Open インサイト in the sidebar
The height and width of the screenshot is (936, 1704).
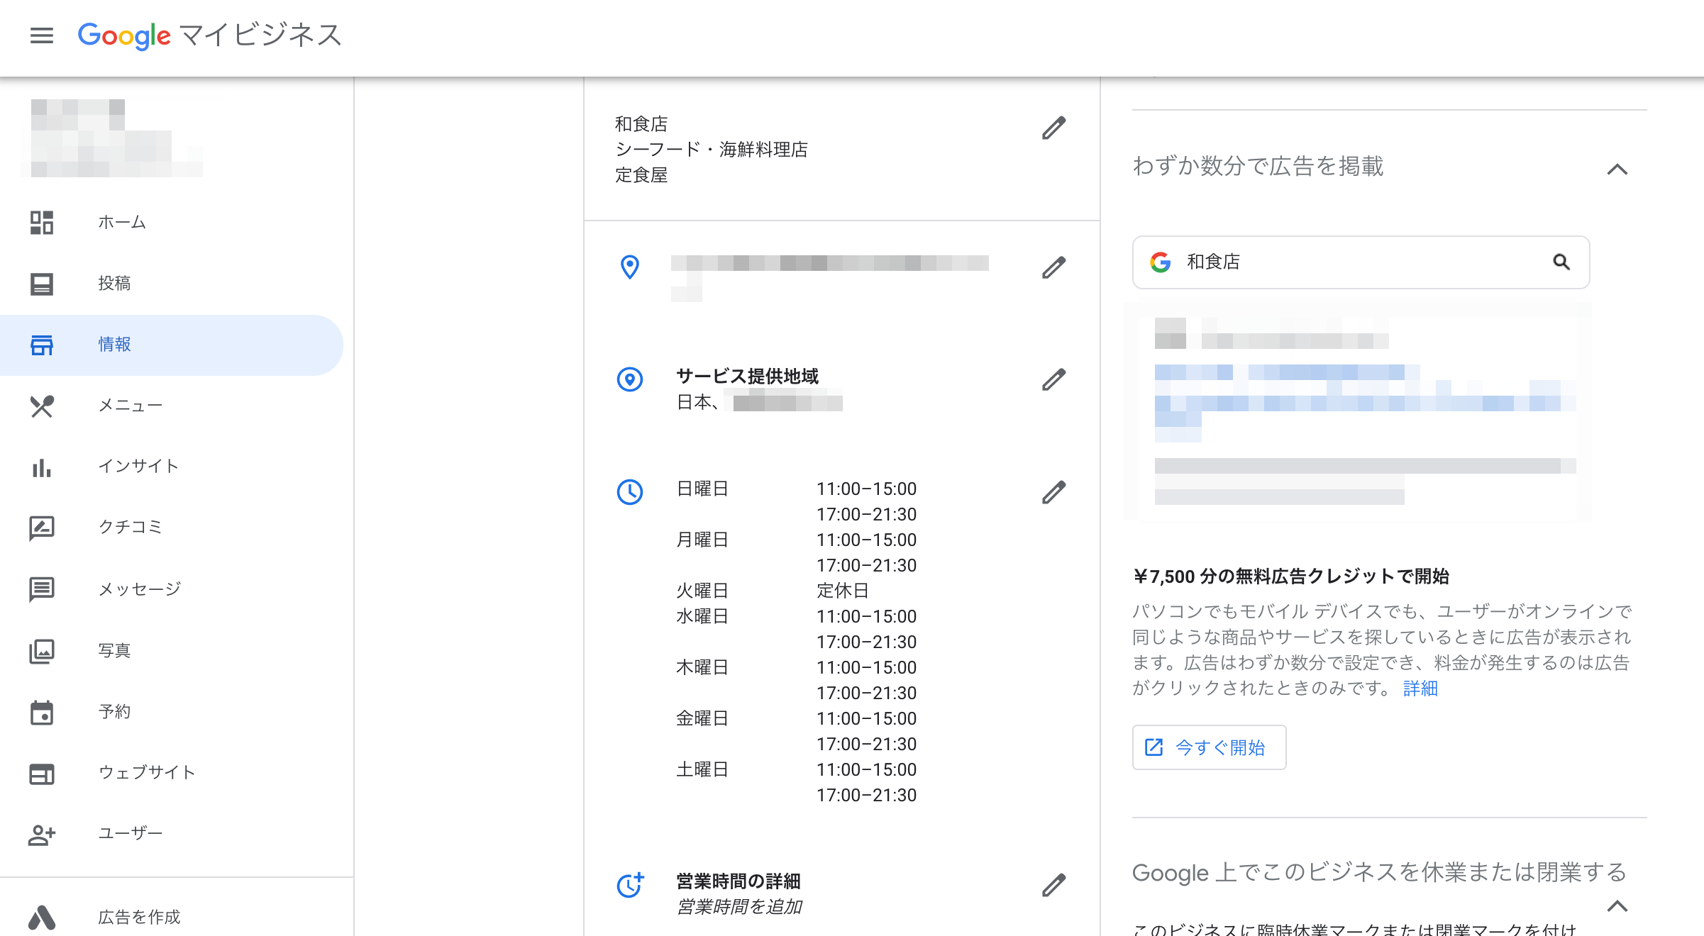click(172, 467)
